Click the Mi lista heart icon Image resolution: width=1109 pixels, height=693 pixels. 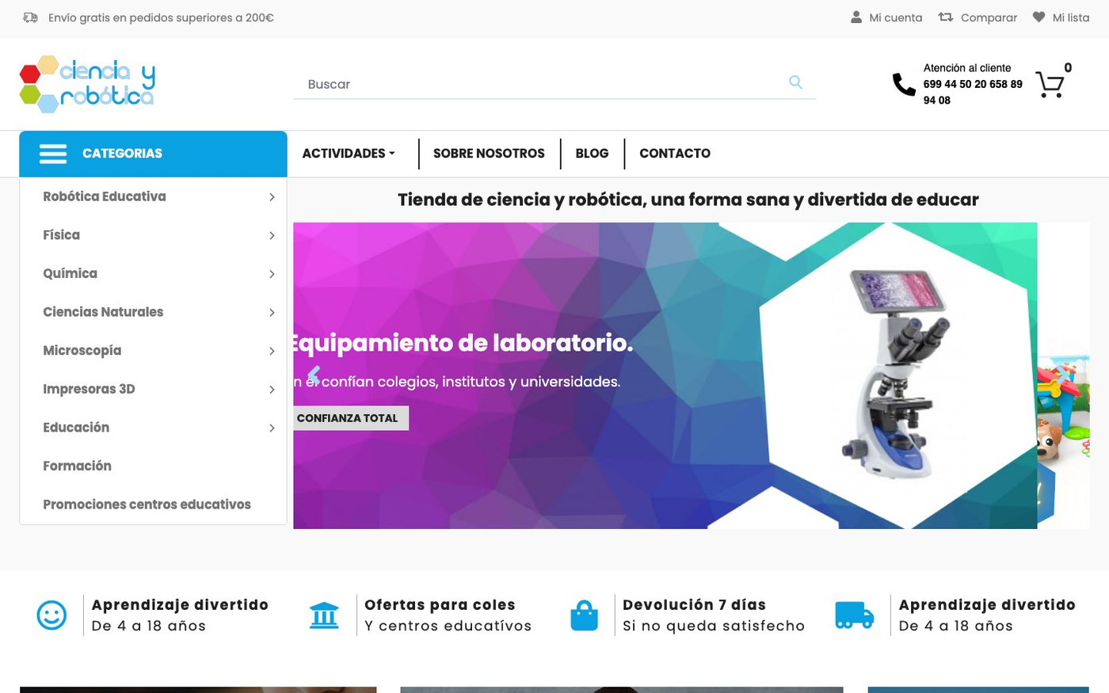(1038, 17)
